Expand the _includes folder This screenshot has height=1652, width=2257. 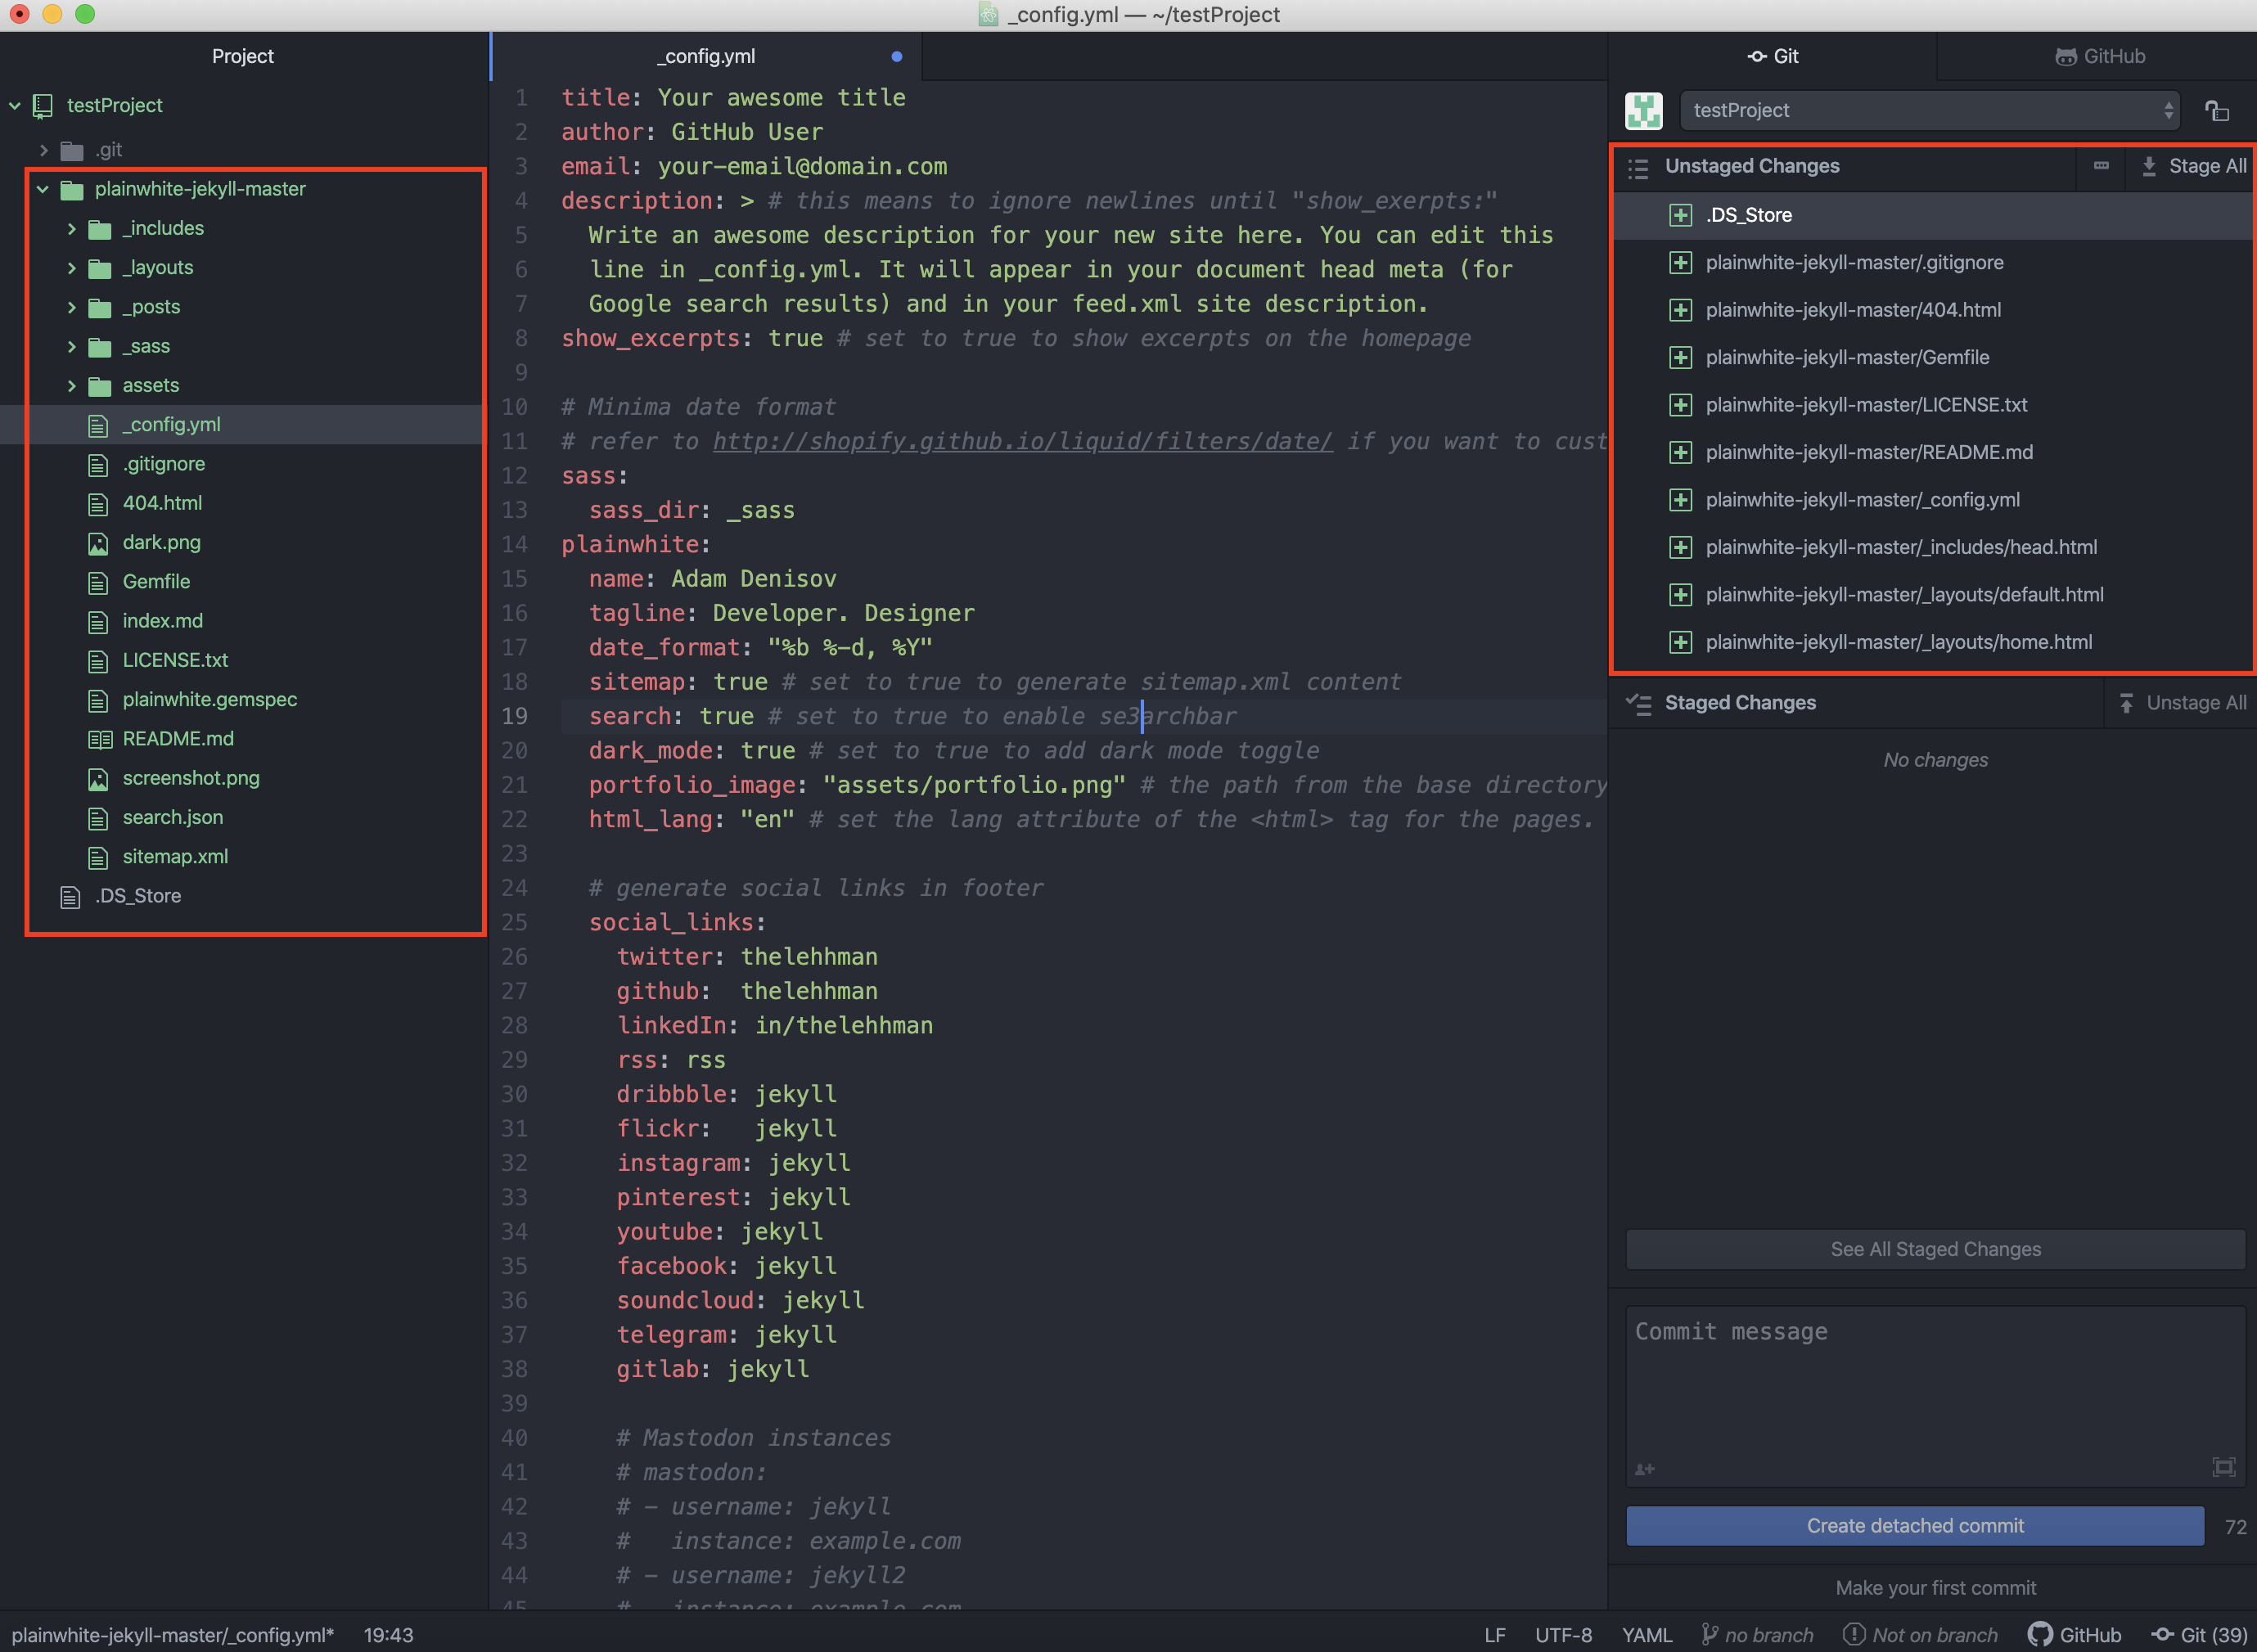point(71,229)
